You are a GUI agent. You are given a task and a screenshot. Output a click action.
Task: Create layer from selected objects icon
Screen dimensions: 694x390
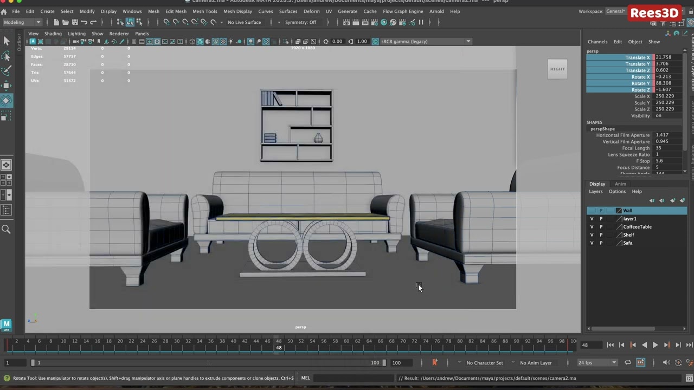point(683,200)
